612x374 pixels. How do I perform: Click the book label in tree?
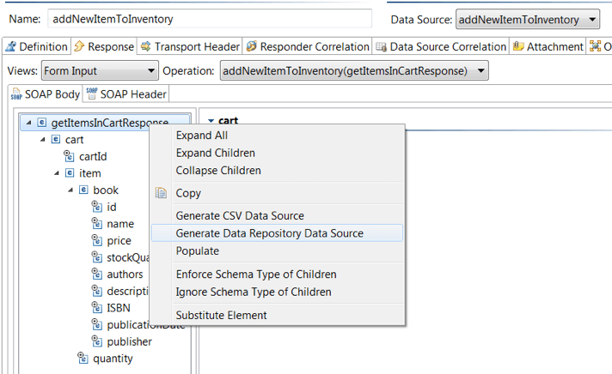click(x=106, y=190)
